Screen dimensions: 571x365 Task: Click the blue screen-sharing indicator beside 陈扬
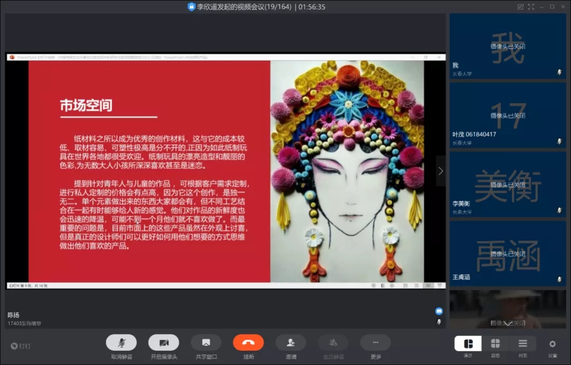[439, 311]
